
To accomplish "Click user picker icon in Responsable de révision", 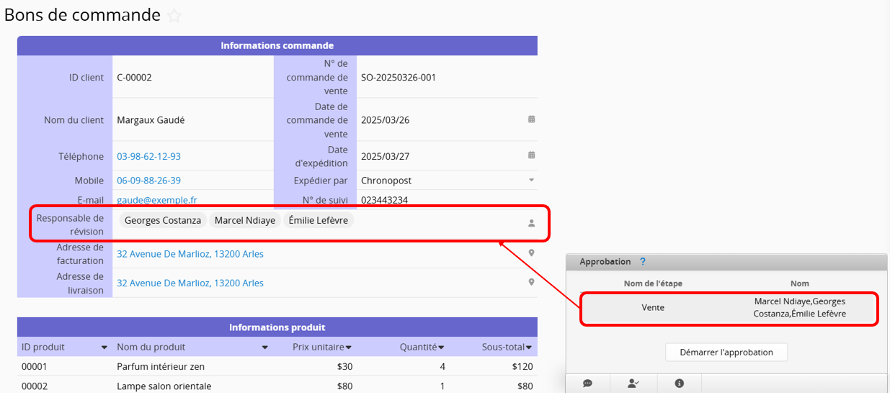I will click(531, 223).
